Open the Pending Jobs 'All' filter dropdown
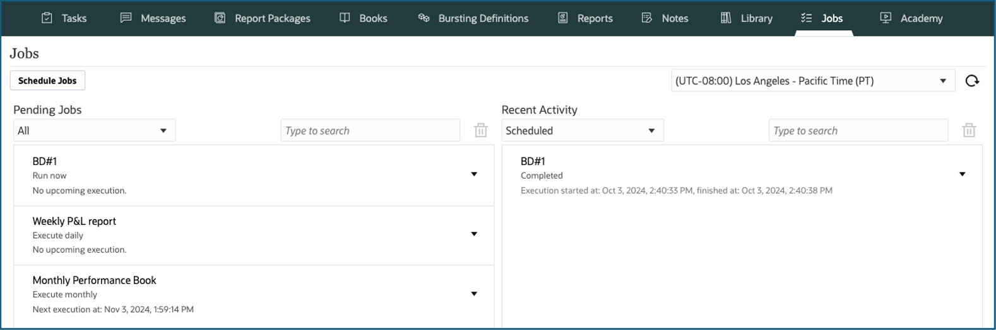Screen dimensions: 996x330 click(94, 130)
